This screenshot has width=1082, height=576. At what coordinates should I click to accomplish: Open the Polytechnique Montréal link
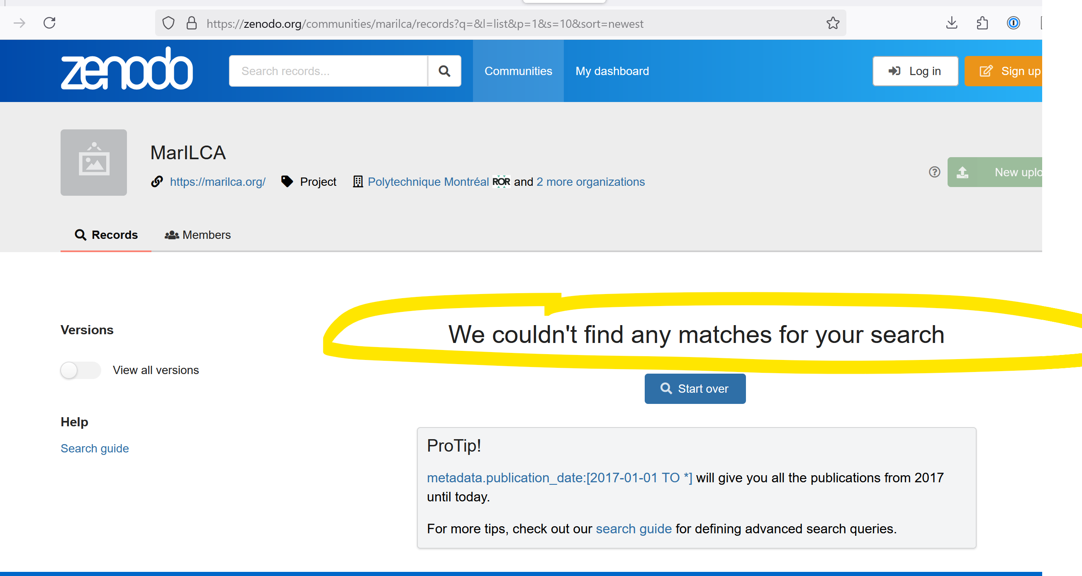428,182
